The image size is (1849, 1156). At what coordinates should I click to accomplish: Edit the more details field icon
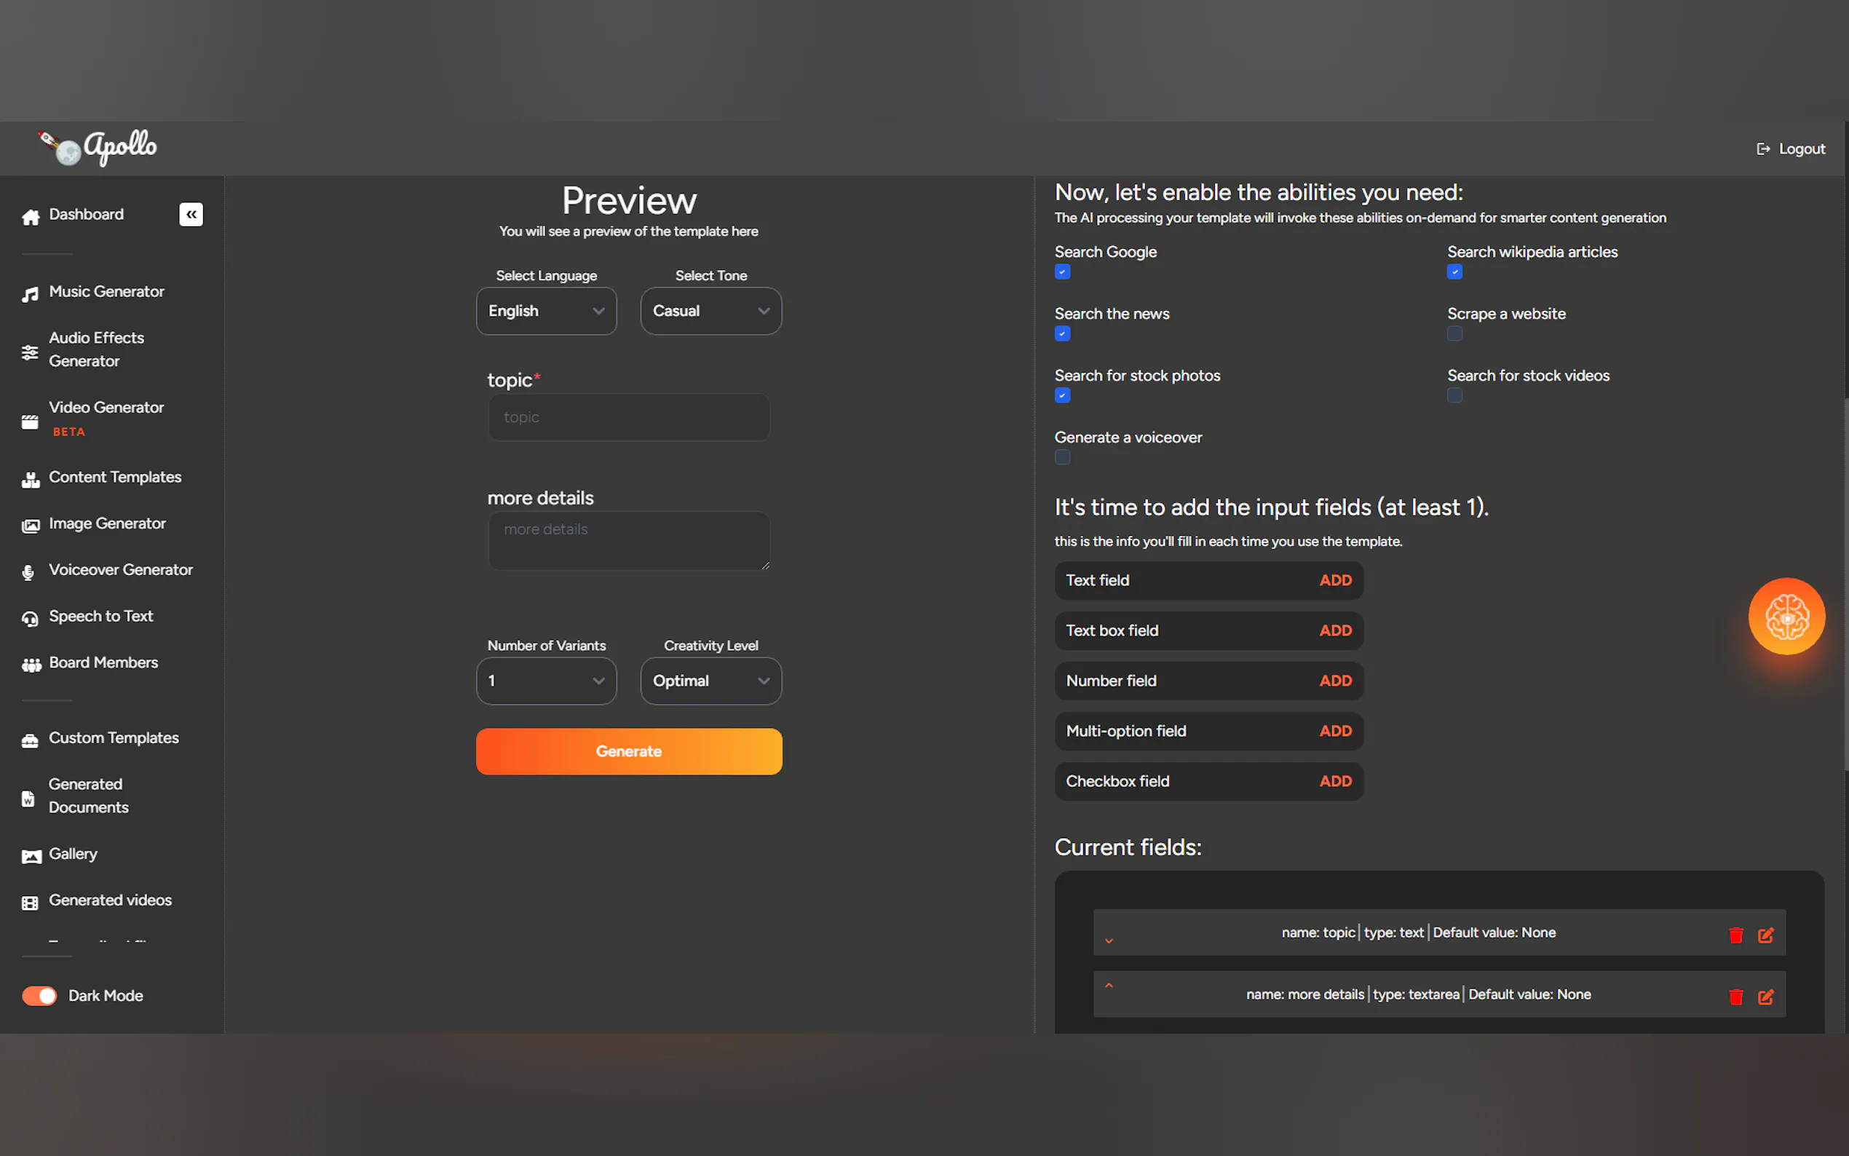click(x=1765, y=996)
